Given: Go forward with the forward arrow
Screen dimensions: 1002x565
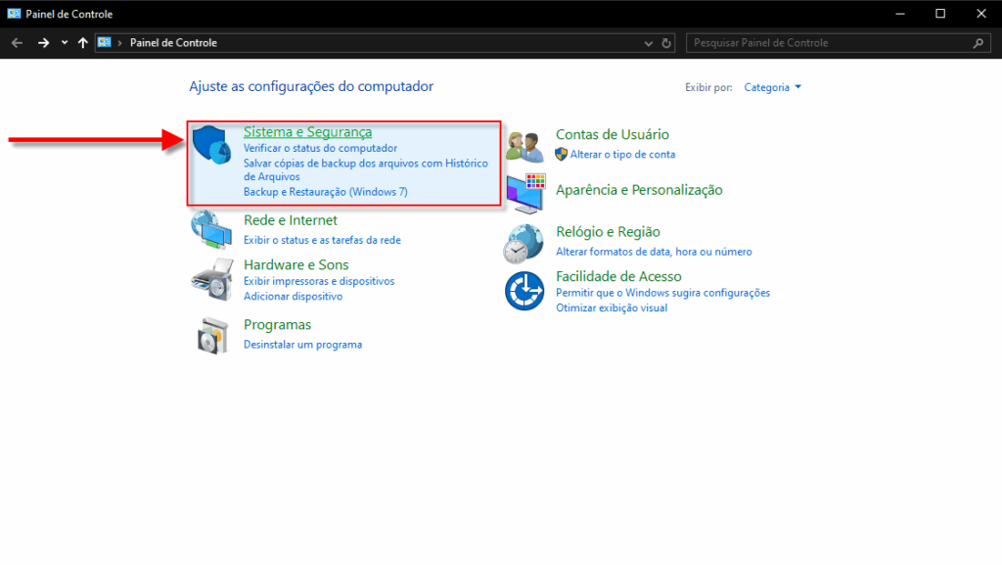Looking at the screenshot, I should coord(43,43).
